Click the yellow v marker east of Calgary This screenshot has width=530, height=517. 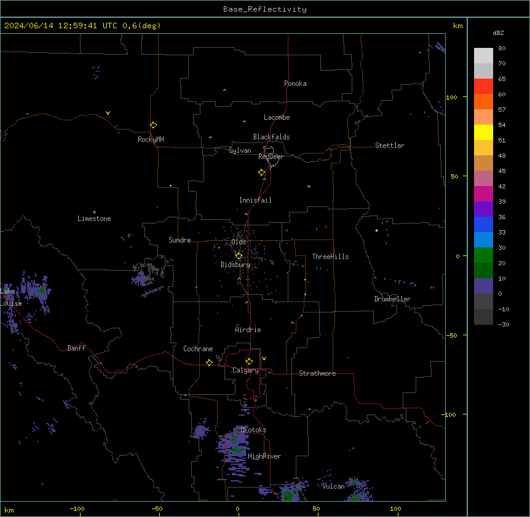[264, 358]
